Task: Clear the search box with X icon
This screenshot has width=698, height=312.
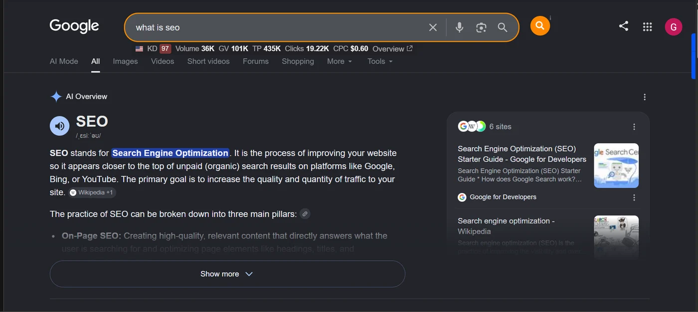Action: coord(433,27)
